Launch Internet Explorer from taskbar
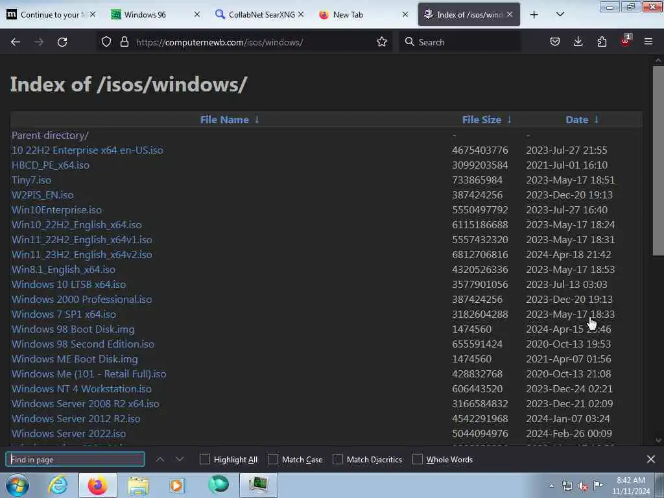 58,485
